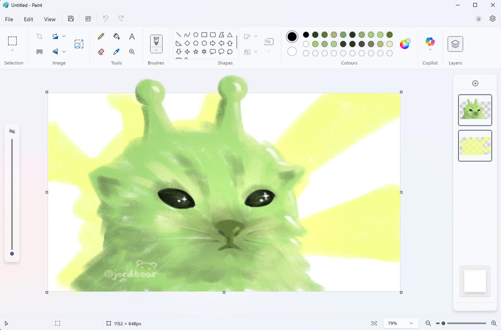Select the Text tool
The width and height of the screenshot is (501, 330).
[x=132, y=36]
